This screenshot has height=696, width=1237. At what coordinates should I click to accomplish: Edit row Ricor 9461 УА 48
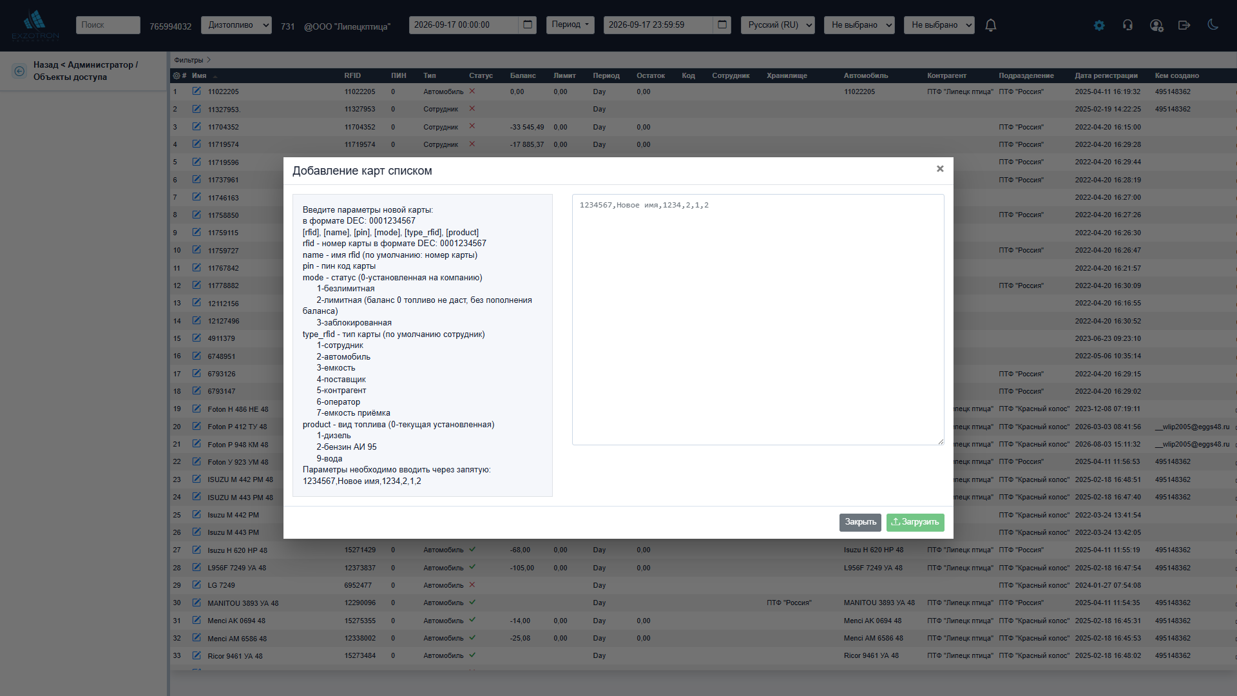(197, 655)
